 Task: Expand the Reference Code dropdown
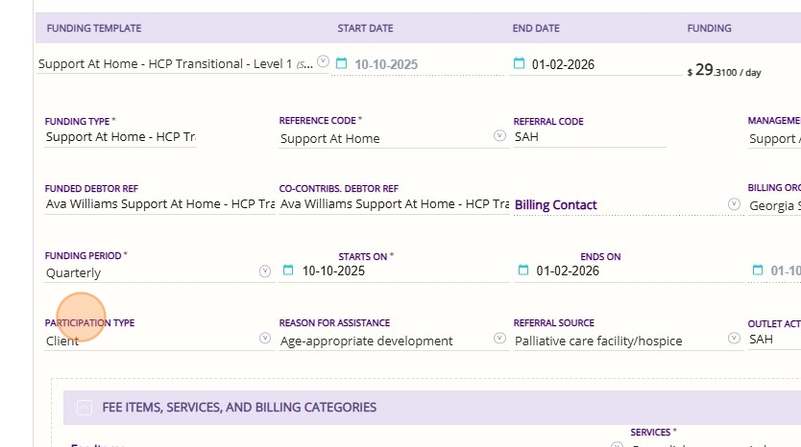point(499,136)
